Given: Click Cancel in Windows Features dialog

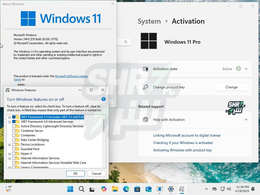Looking at the screenshot, I should [96, 173].
